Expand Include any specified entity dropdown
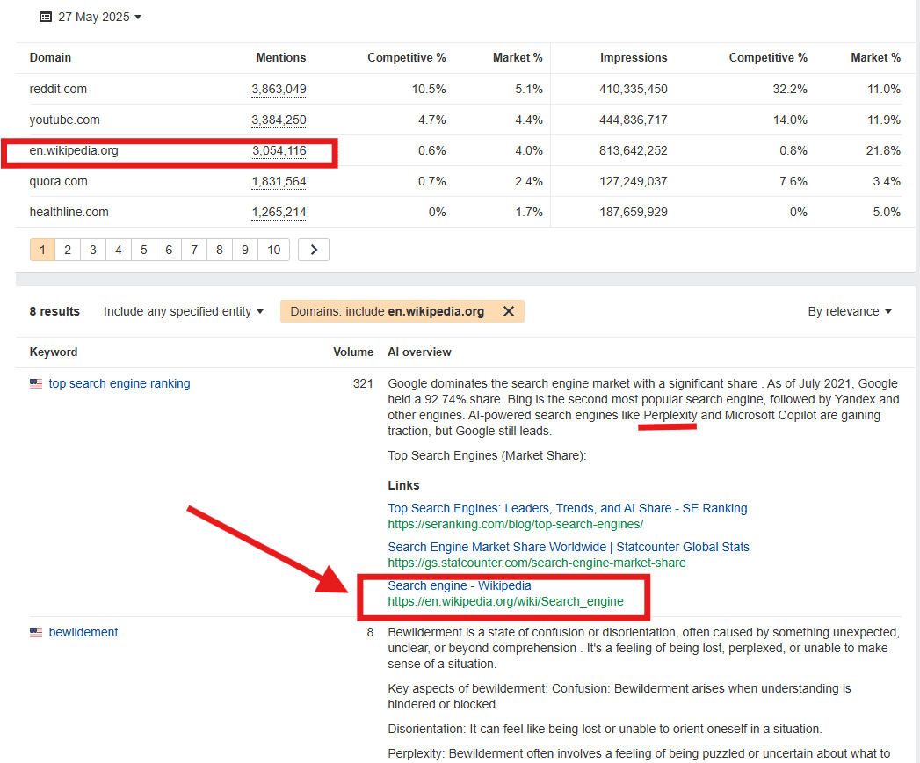Image resolution: width=920 pixels, height=763 pixels. pos(183,312)
